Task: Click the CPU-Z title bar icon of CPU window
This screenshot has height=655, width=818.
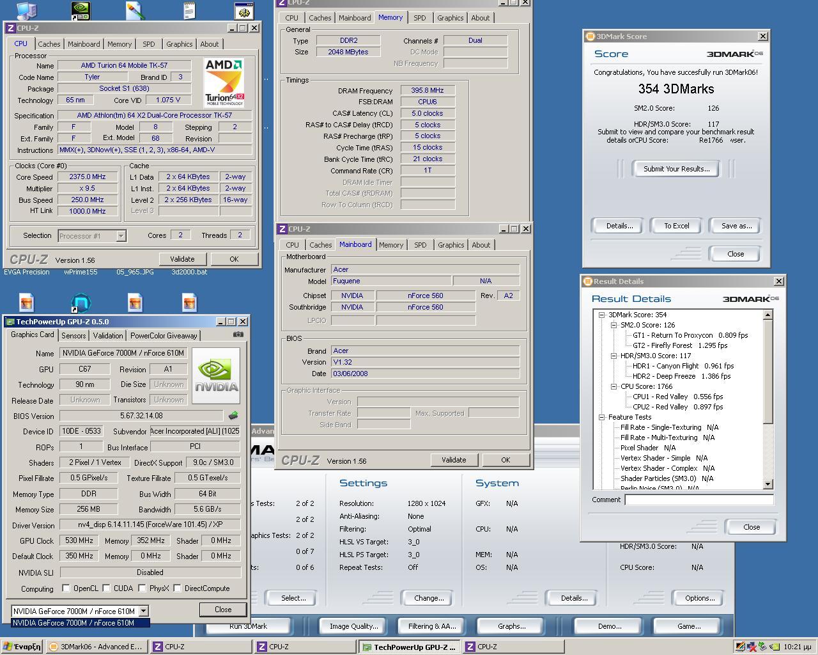Action: (x=10, y=28)
